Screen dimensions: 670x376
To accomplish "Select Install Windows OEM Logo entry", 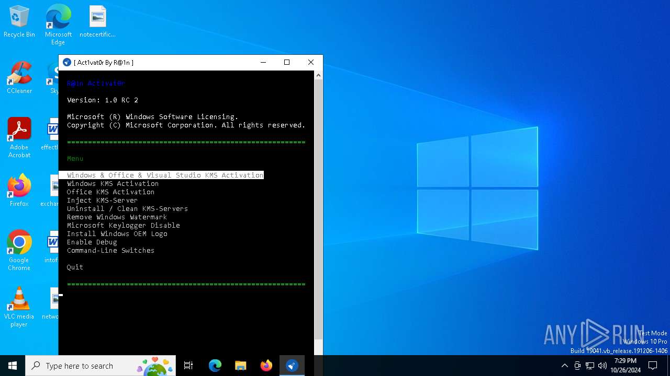I will pos(117,233).
